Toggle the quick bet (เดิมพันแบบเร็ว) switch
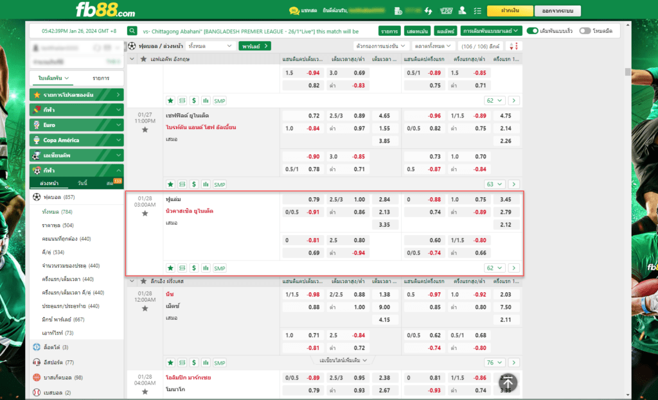Screen dimensions: 658x400 pos(532,31)
